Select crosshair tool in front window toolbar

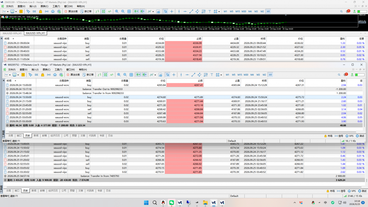(x=174, y=75)
